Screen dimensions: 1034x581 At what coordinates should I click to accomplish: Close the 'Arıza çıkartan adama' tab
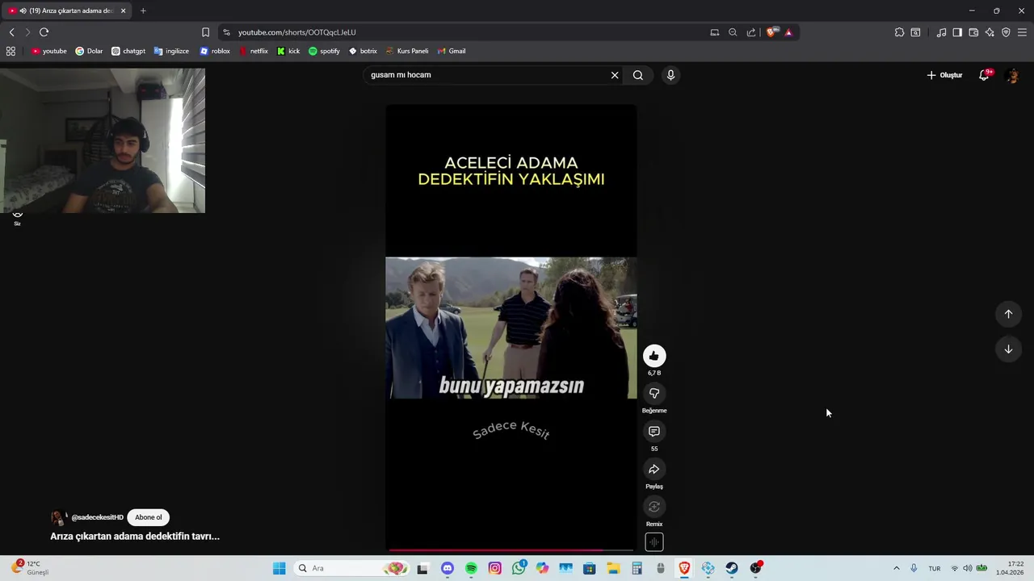coord(123,10)
